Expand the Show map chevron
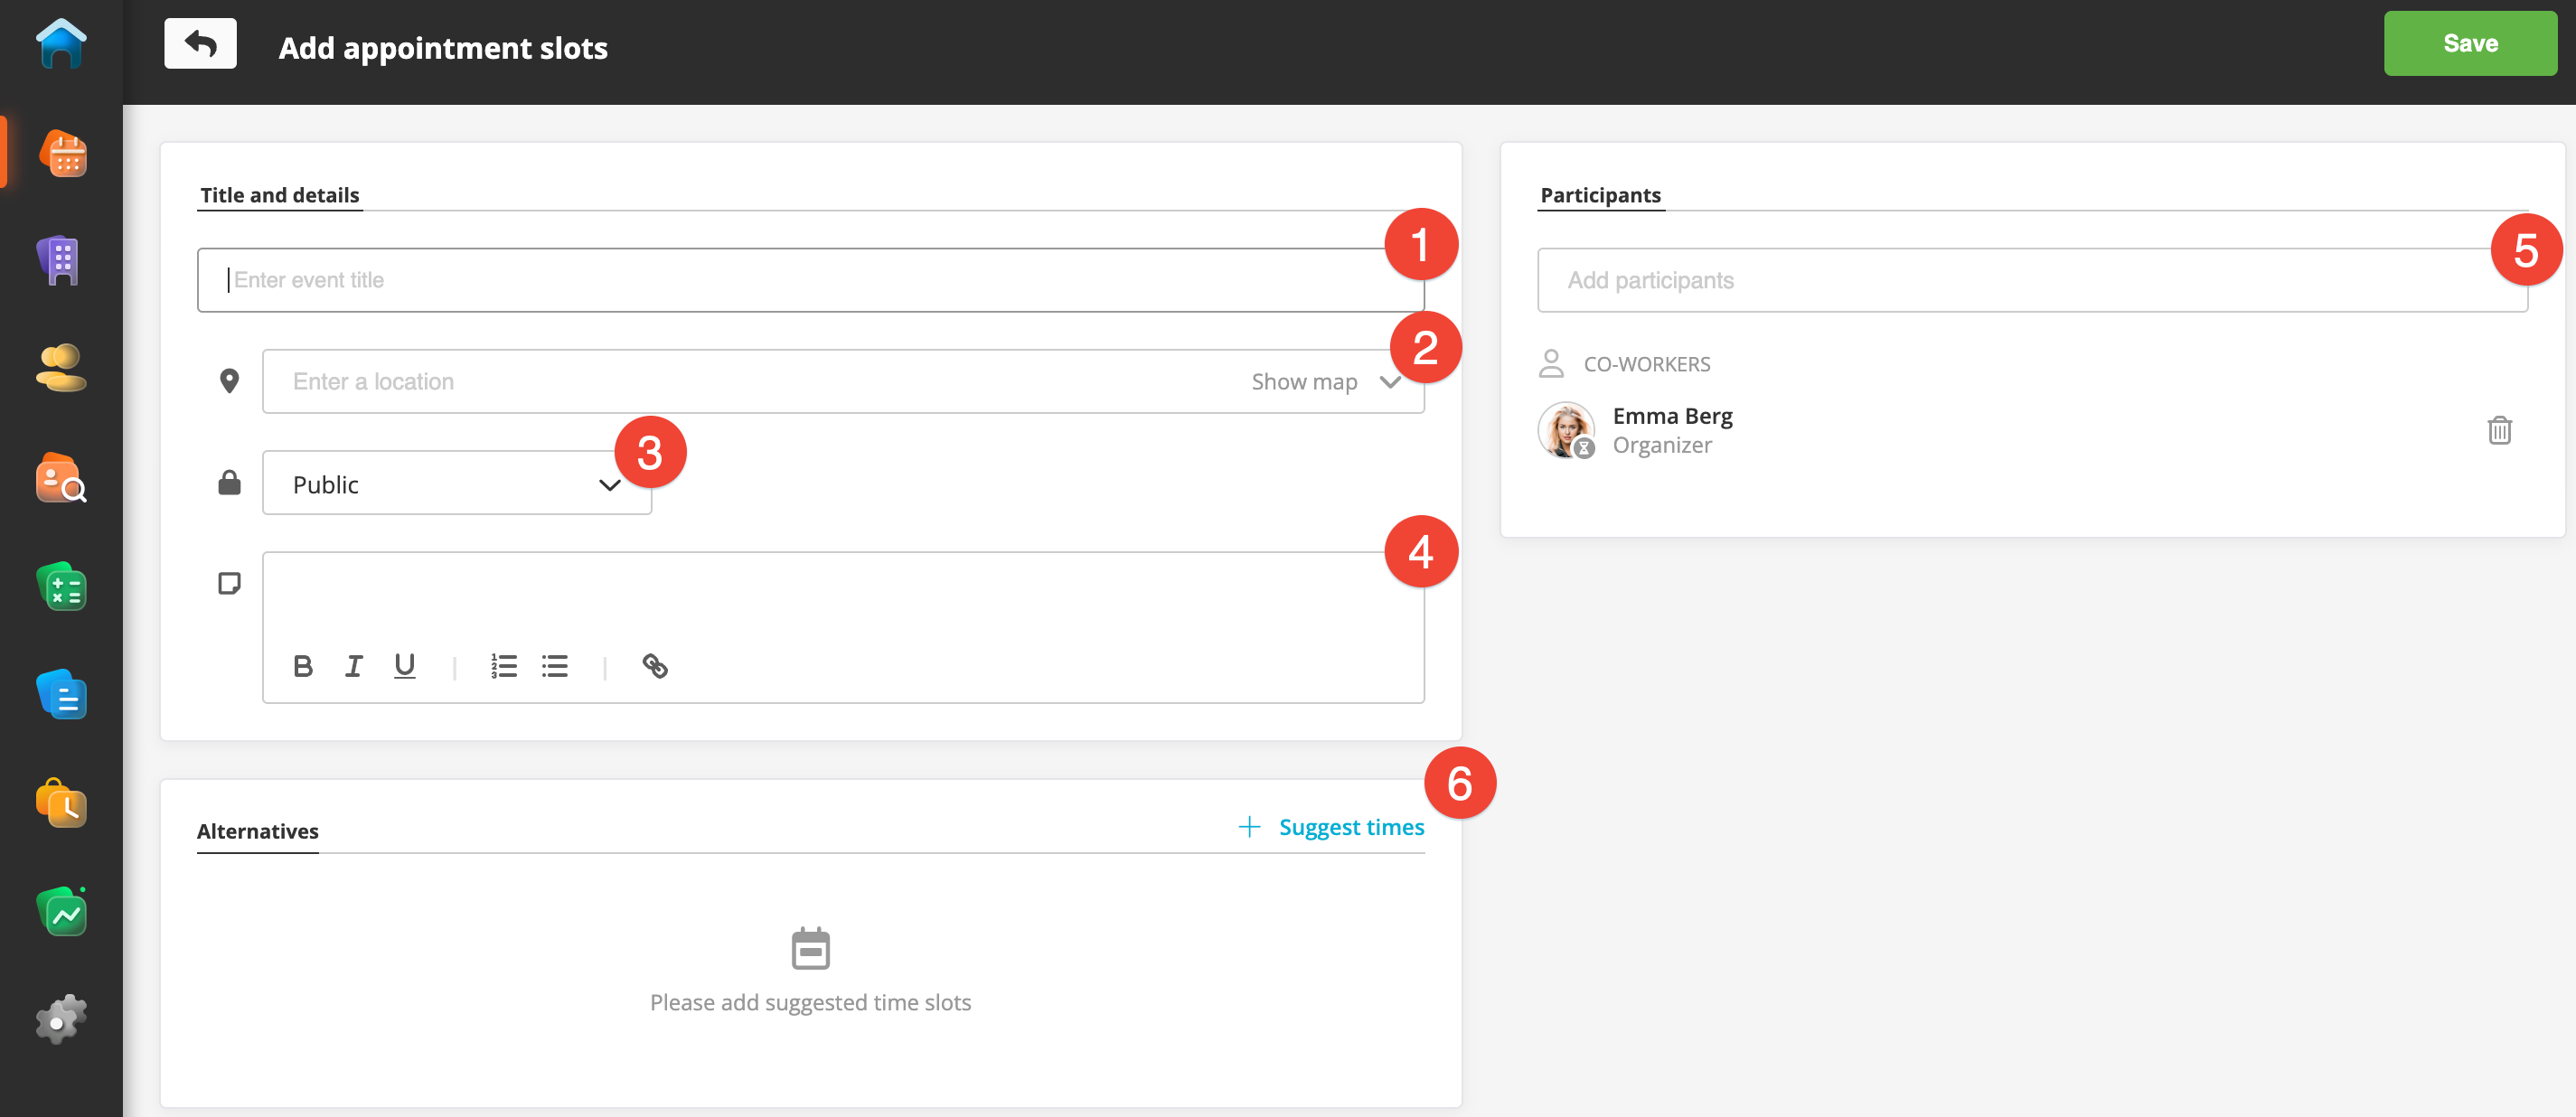This screenshot has width=2576, height=1117. [x=1390, y=382]
